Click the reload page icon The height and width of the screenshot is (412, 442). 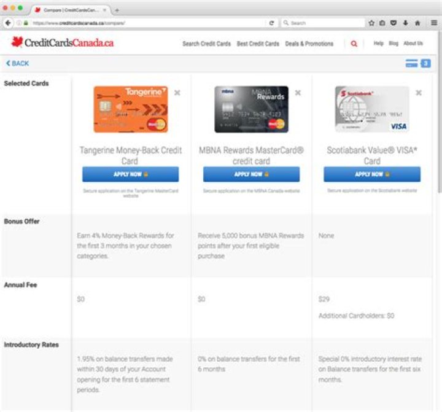271,23
